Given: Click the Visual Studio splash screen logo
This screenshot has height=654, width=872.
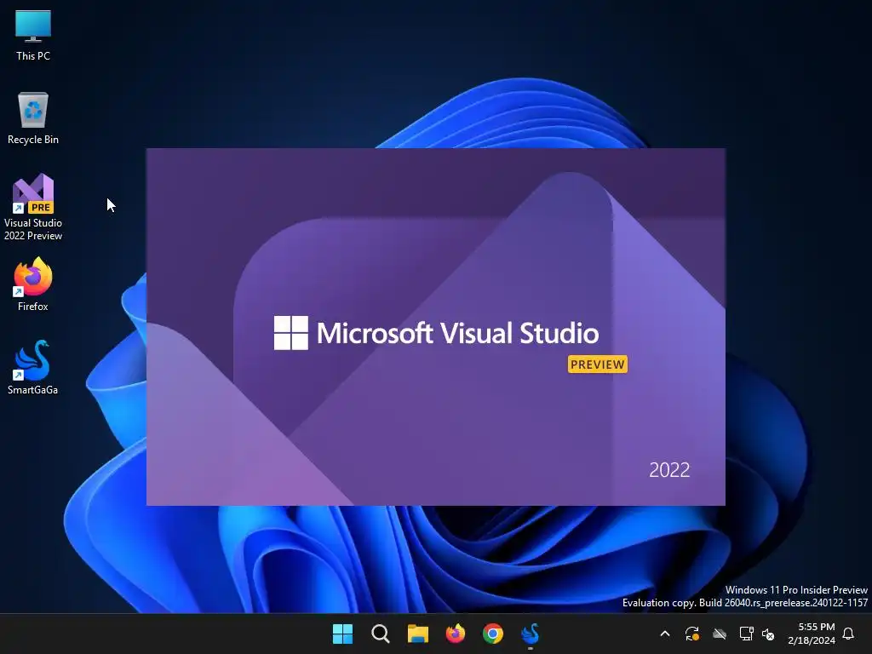Looking at the screenshot, I should [x=291, y=333].
